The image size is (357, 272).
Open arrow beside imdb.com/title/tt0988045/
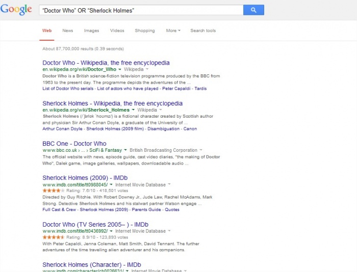click(111, 184)
